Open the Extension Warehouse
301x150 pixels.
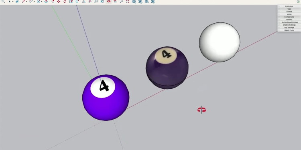pyautogui.click(x=140, y=2)
